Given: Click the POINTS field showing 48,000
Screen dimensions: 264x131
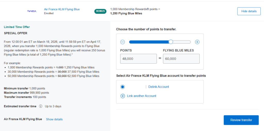Looking at the screenshot, I should [x=138, y=59].
